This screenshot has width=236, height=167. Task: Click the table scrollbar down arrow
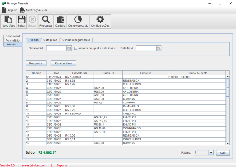[228, 143]
